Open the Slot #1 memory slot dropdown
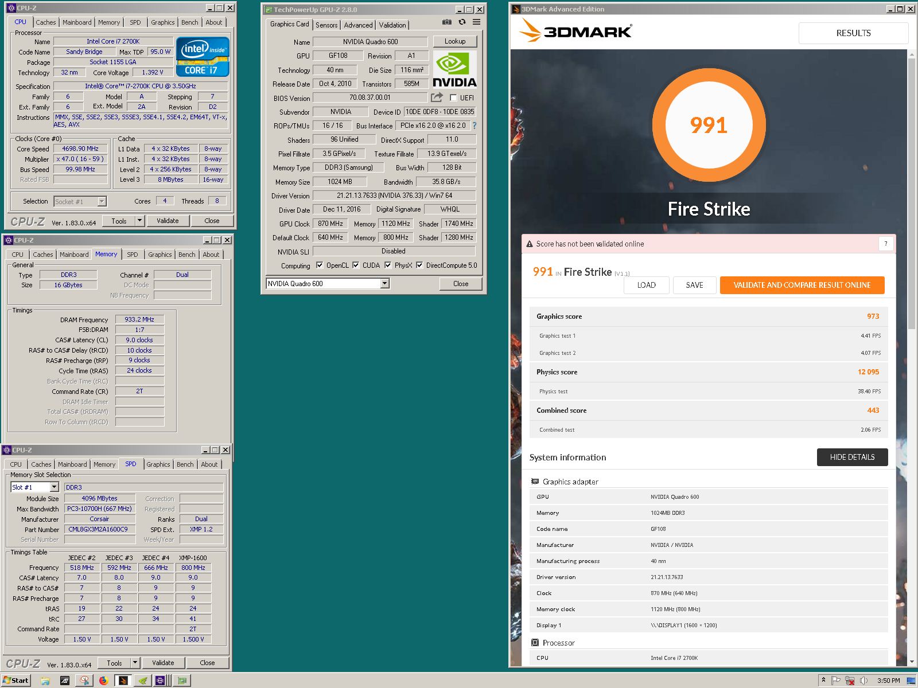 [x=54, y=487]
